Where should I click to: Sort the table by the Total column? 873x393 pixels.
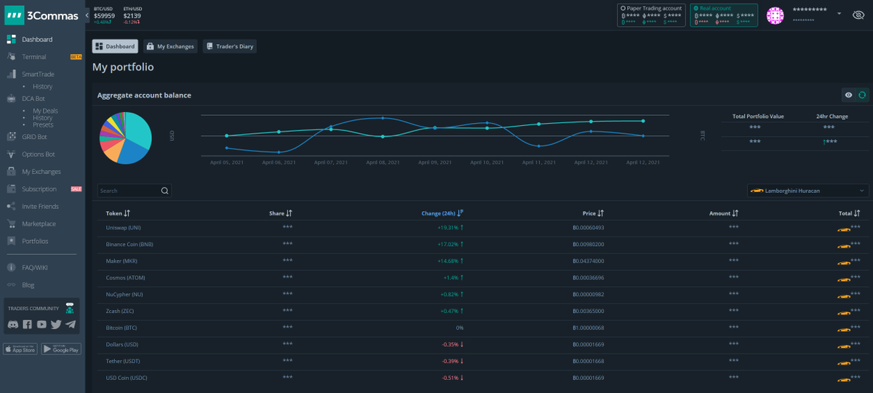[x=850, y=213]
